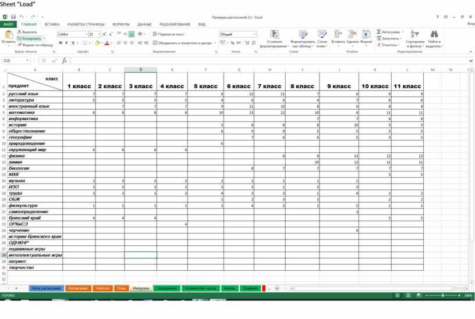Open the number format dropdown showing Общий
Image resolution: width=475 pixels, height=319 pixels.
coord(254,34)
